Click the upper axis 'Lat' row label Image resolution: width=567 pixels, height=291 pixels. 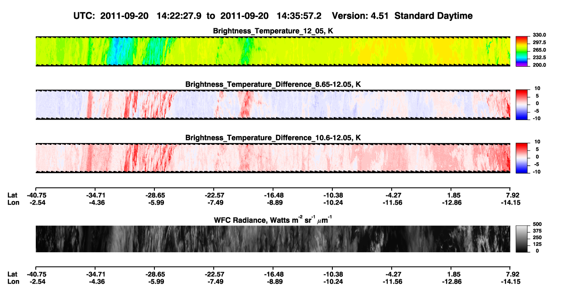pos(12,195)
